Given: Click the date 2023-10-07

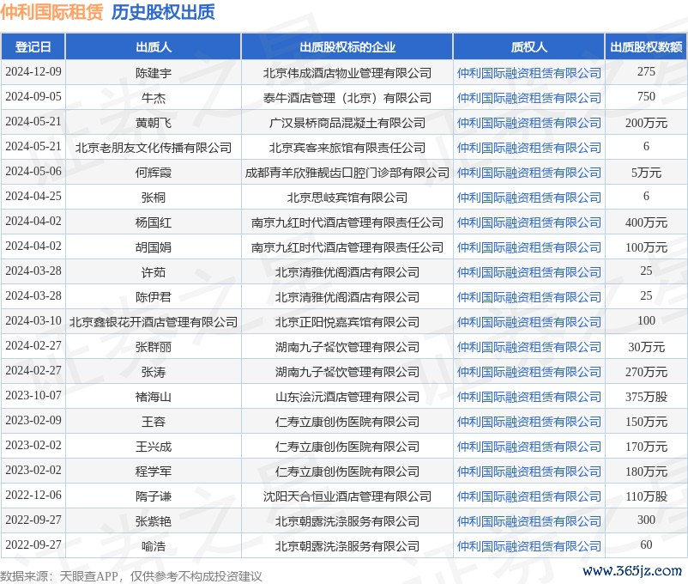Looking at the screenshot, I should [33, 395].
